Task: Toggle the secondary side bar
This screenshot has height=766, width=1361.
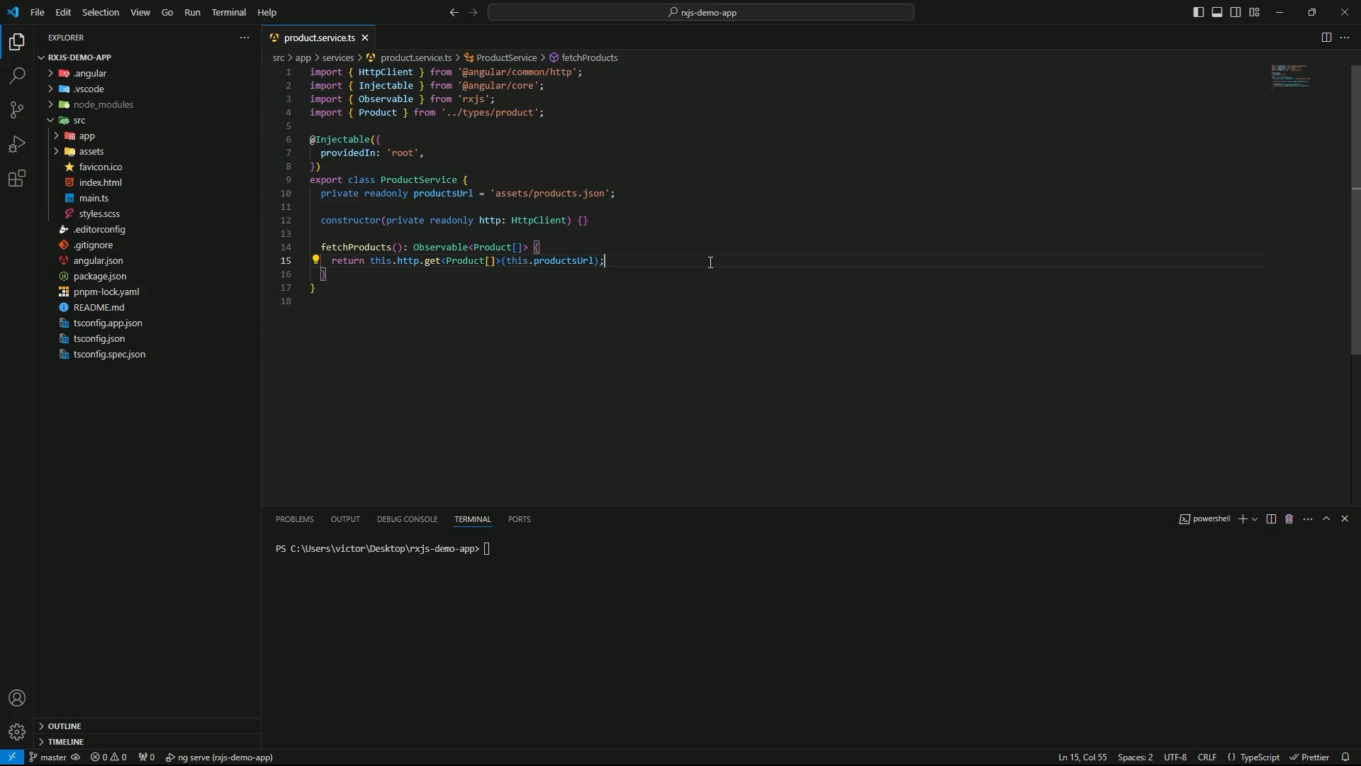Action: tap(1236, 12)
